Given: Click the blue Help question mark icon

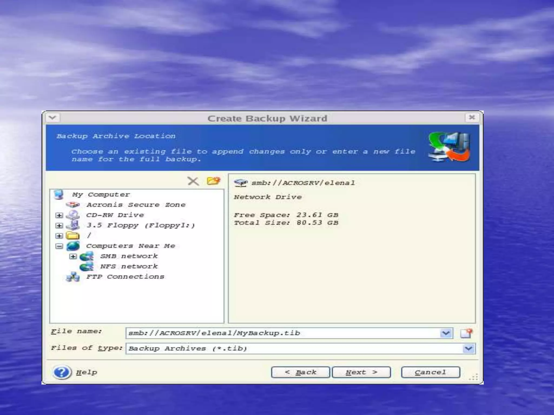Looking at the screenshot, I should click(x=62, y=372).
